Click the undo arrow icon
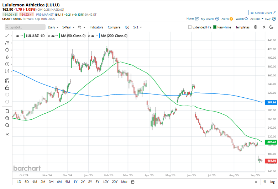This screenshot has height=189, width=278. [7, 94]
